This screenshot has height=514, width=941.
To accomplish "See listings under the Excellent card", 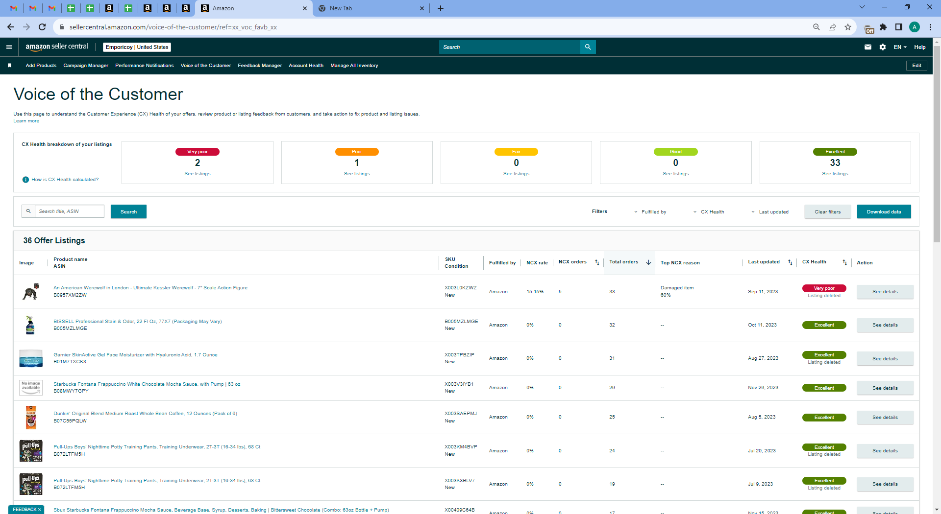I will pyautogui.click(x=835, y=174).
